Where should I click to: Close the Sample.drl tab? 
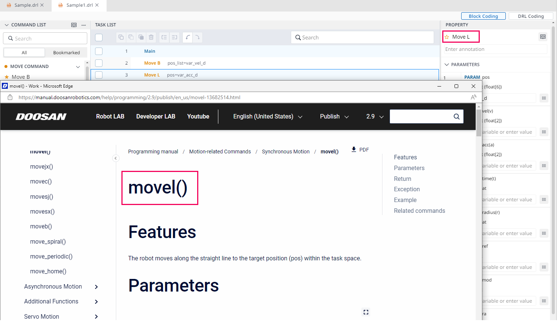42,5
